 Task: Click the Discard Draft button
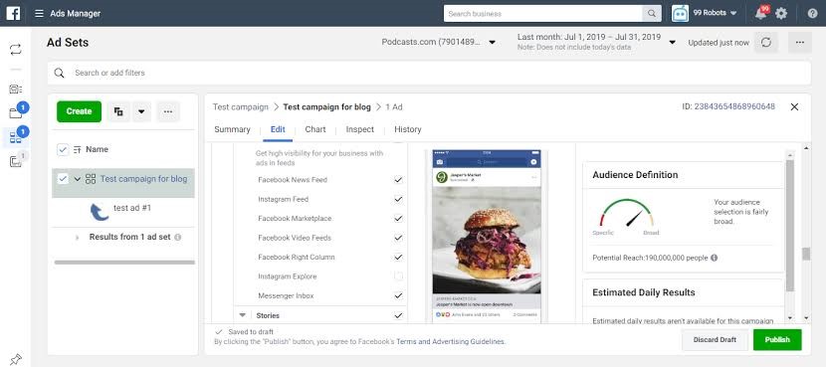coord(715,339)
